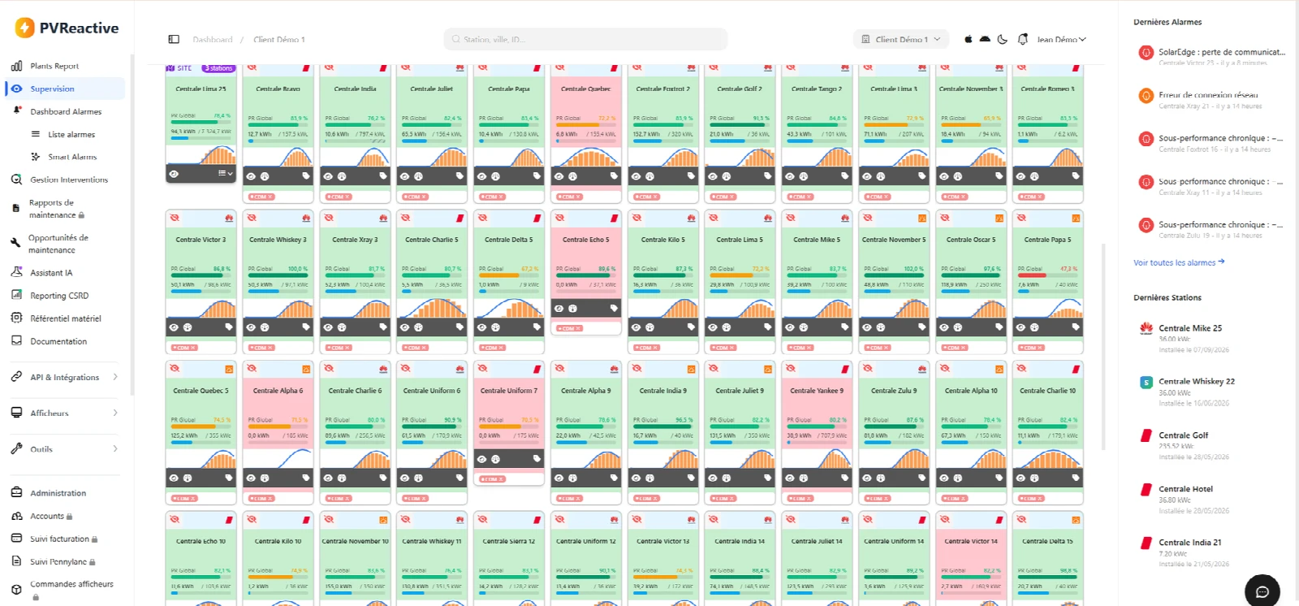The height and width of the screenshot is (606, 1299).
Task: Click the Opportunités de maintenance wrench icon
Action: pos(15,243)
